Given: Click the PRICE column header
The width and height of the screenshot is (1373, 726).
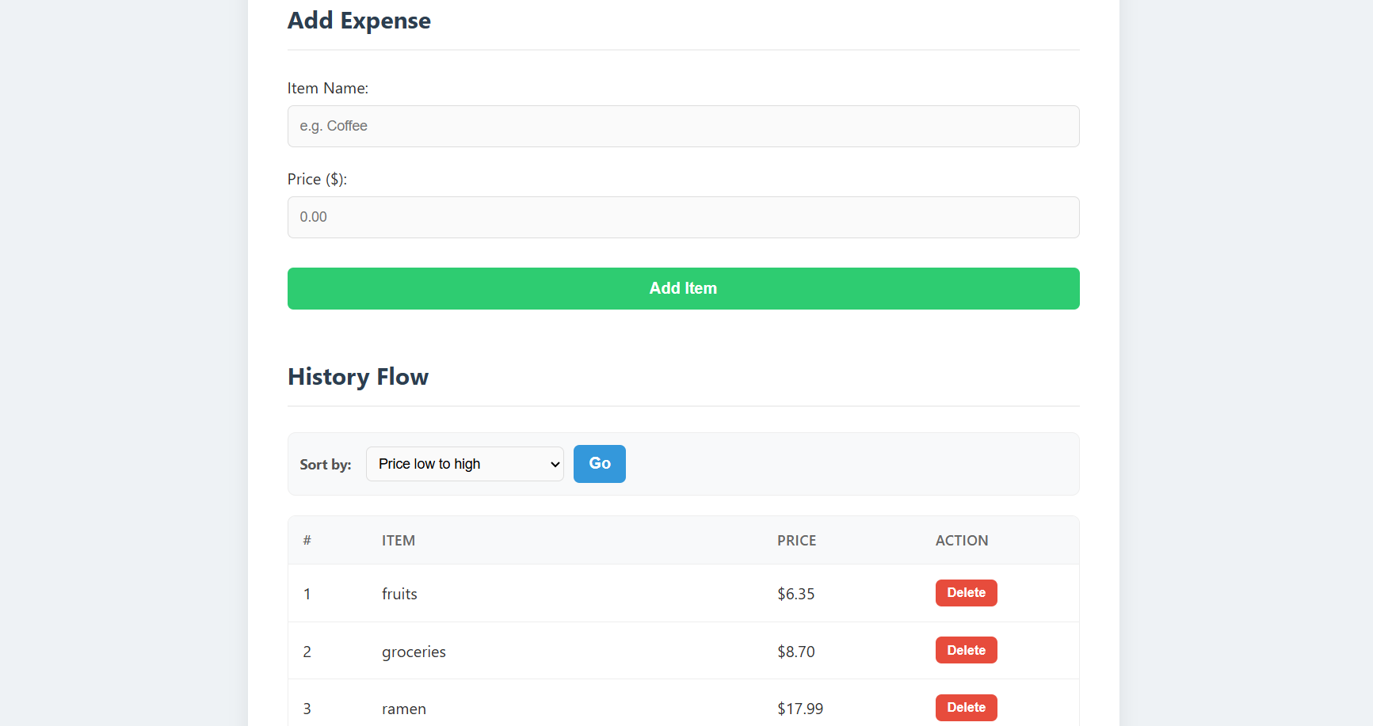Looking at the screenshot, I should (796, 540).
